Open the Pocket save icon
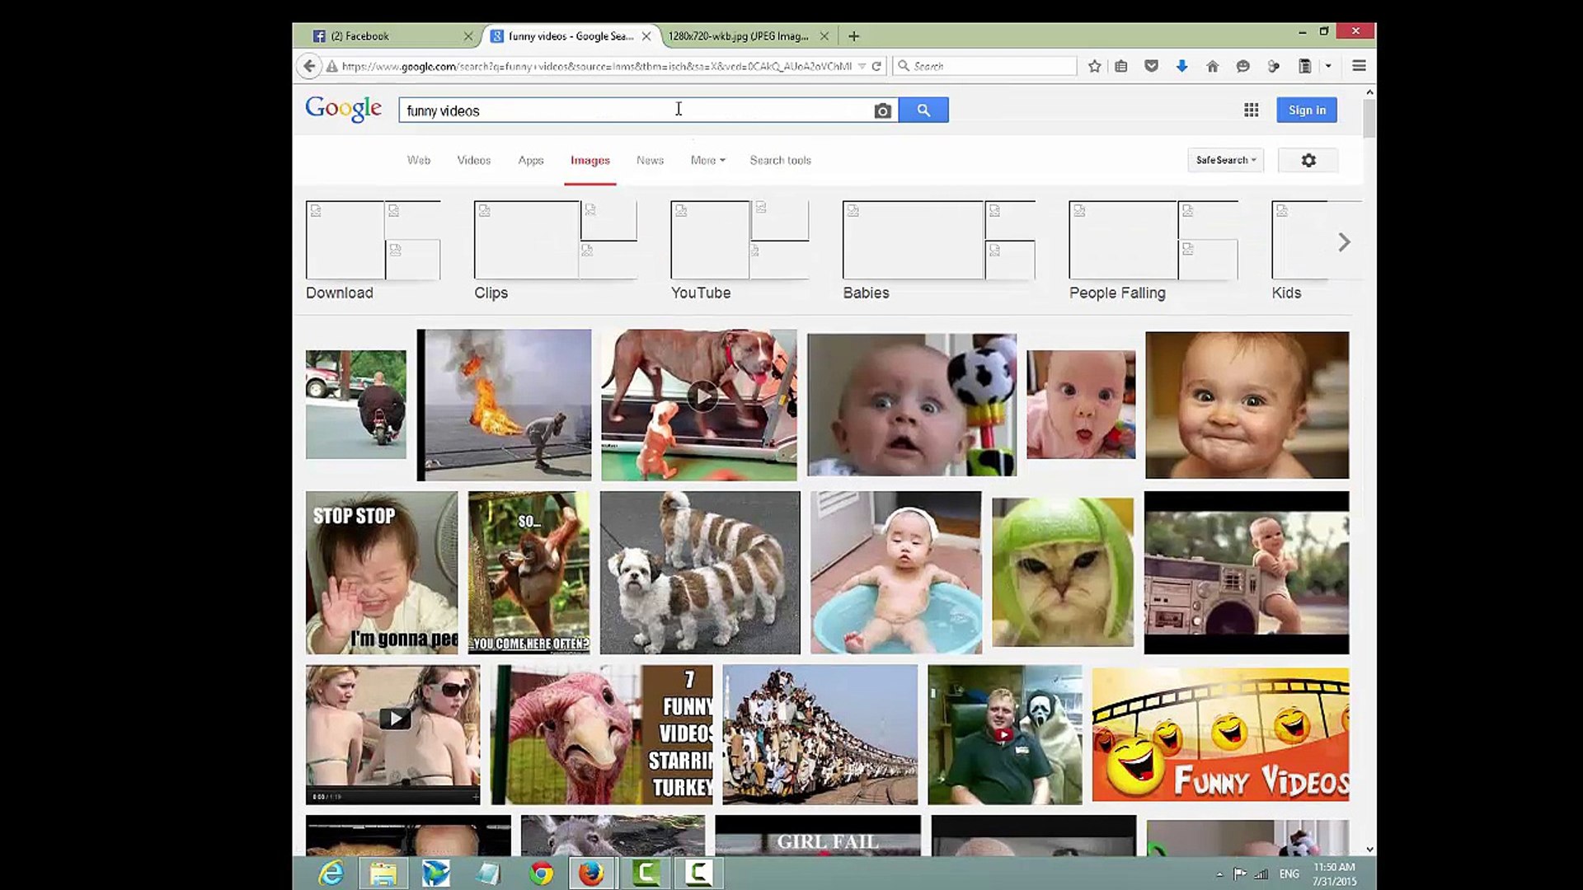 pos(1152,66)
